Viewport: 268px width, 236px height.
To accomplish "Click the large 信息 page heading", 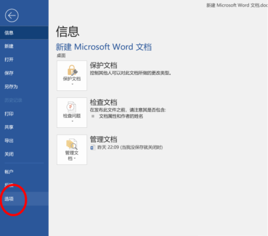I will 68,31.
